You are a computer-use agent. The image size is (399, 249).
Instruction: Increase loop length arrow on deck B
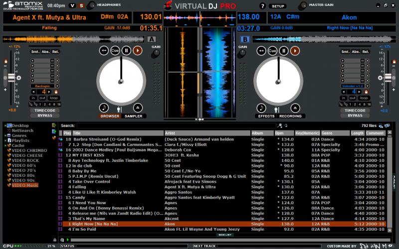[359, 92]
